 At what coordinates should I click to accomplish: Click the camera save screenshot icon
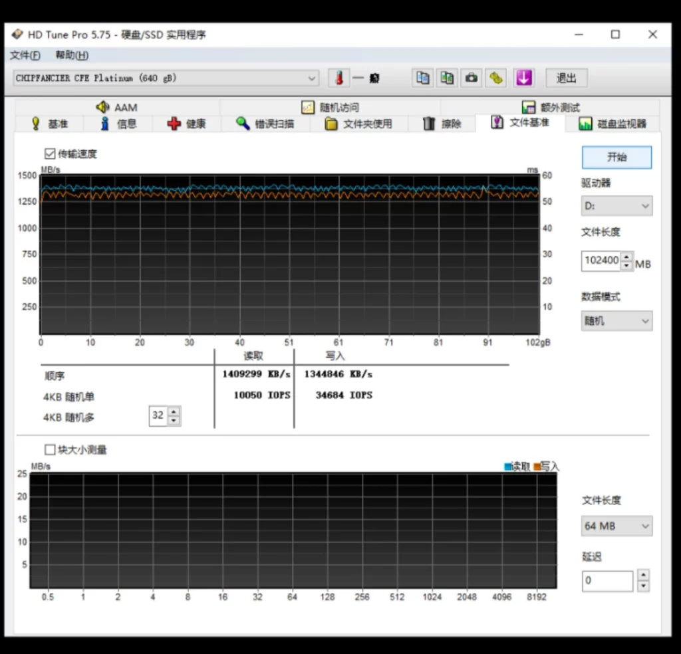472,78
